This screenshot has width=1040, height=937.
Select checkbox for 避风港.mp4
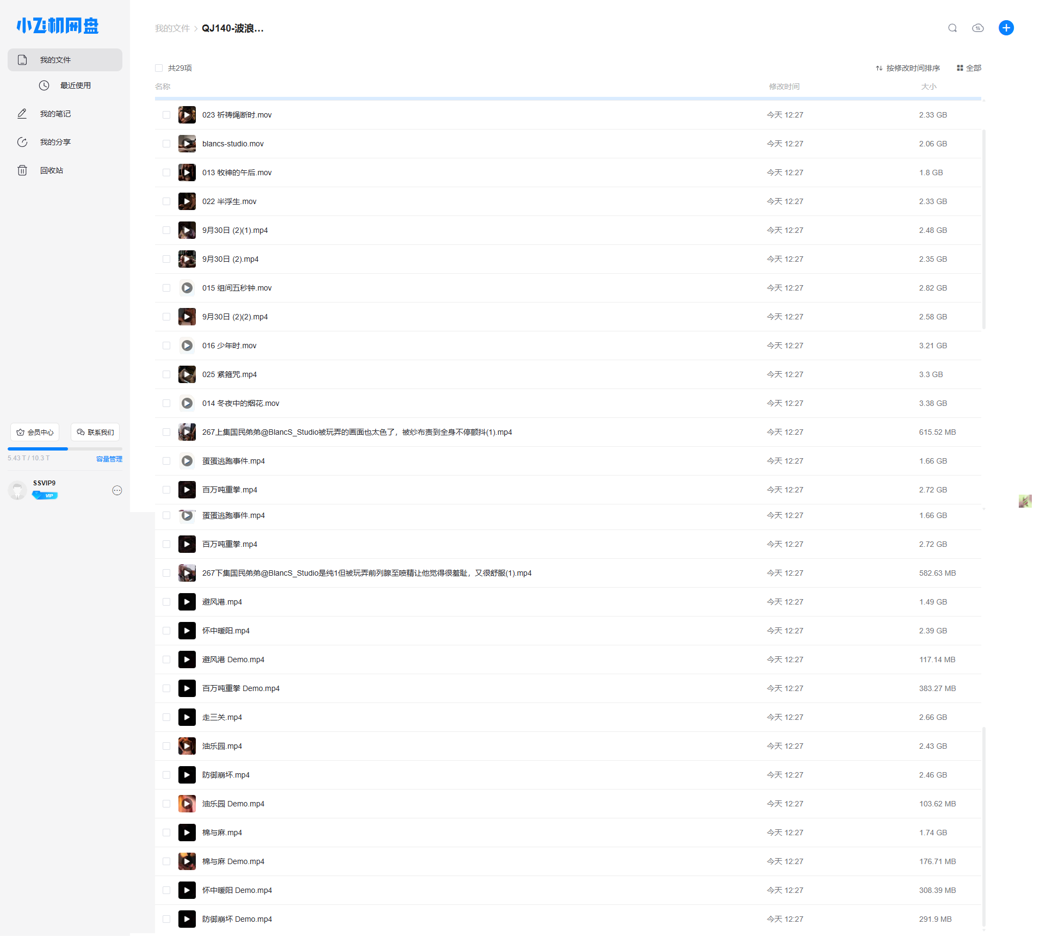[x=166, y=602]
